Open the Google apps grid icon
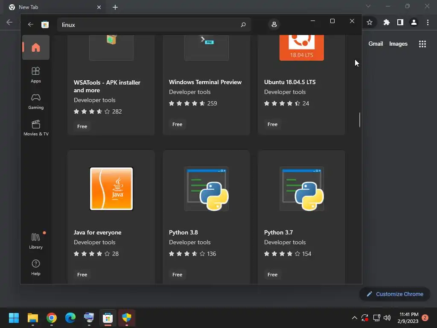Screen dimensions: 437x328 tap(422, 44)
